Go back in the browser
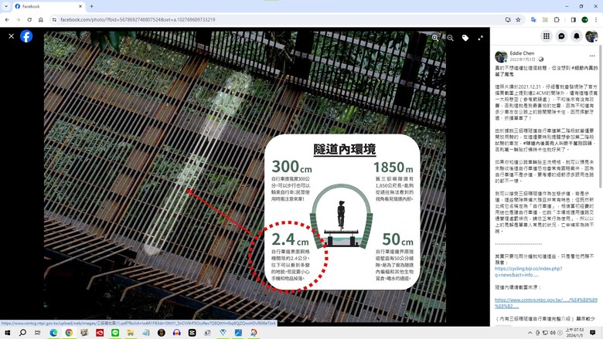 coord(7,19)
